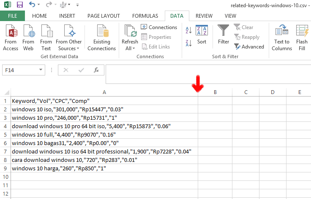Click cell with download windows 10 iso 64 bit professional

point(104,151)
